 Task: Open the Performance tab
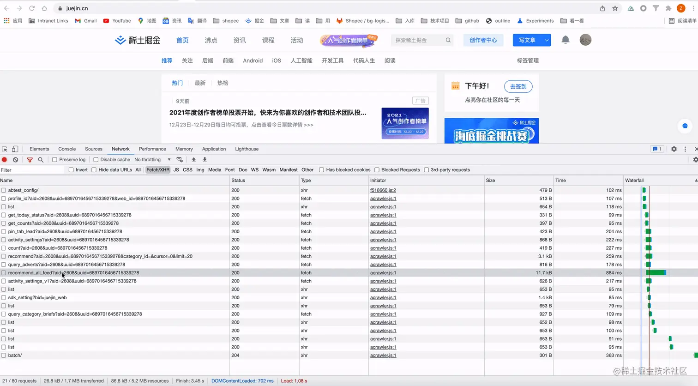click(152, 149)
